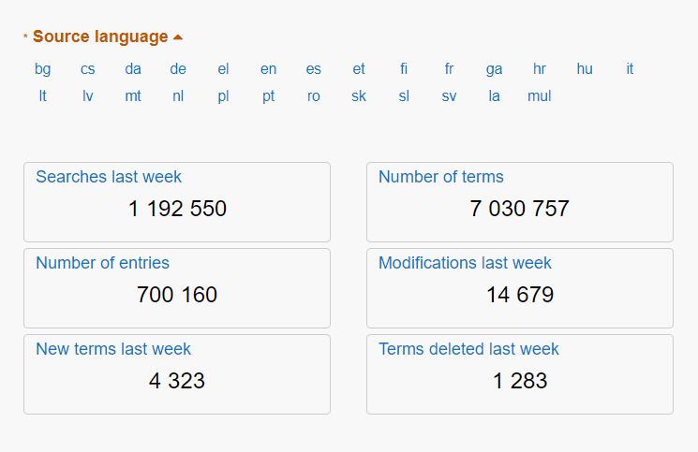
Task: Click 'nl' source language
Action: 178,96
